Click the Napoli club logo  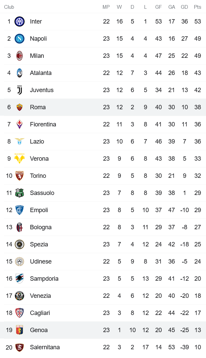(20, 39)
